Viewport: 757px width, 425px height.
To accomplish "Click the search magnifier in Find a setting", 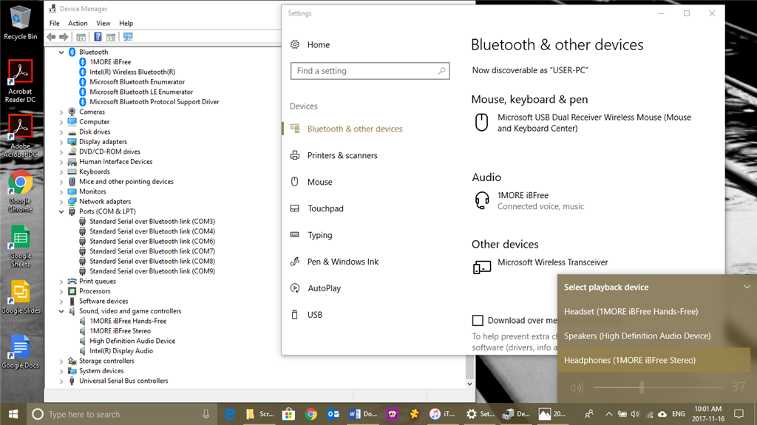I will [x=441, y=70].
